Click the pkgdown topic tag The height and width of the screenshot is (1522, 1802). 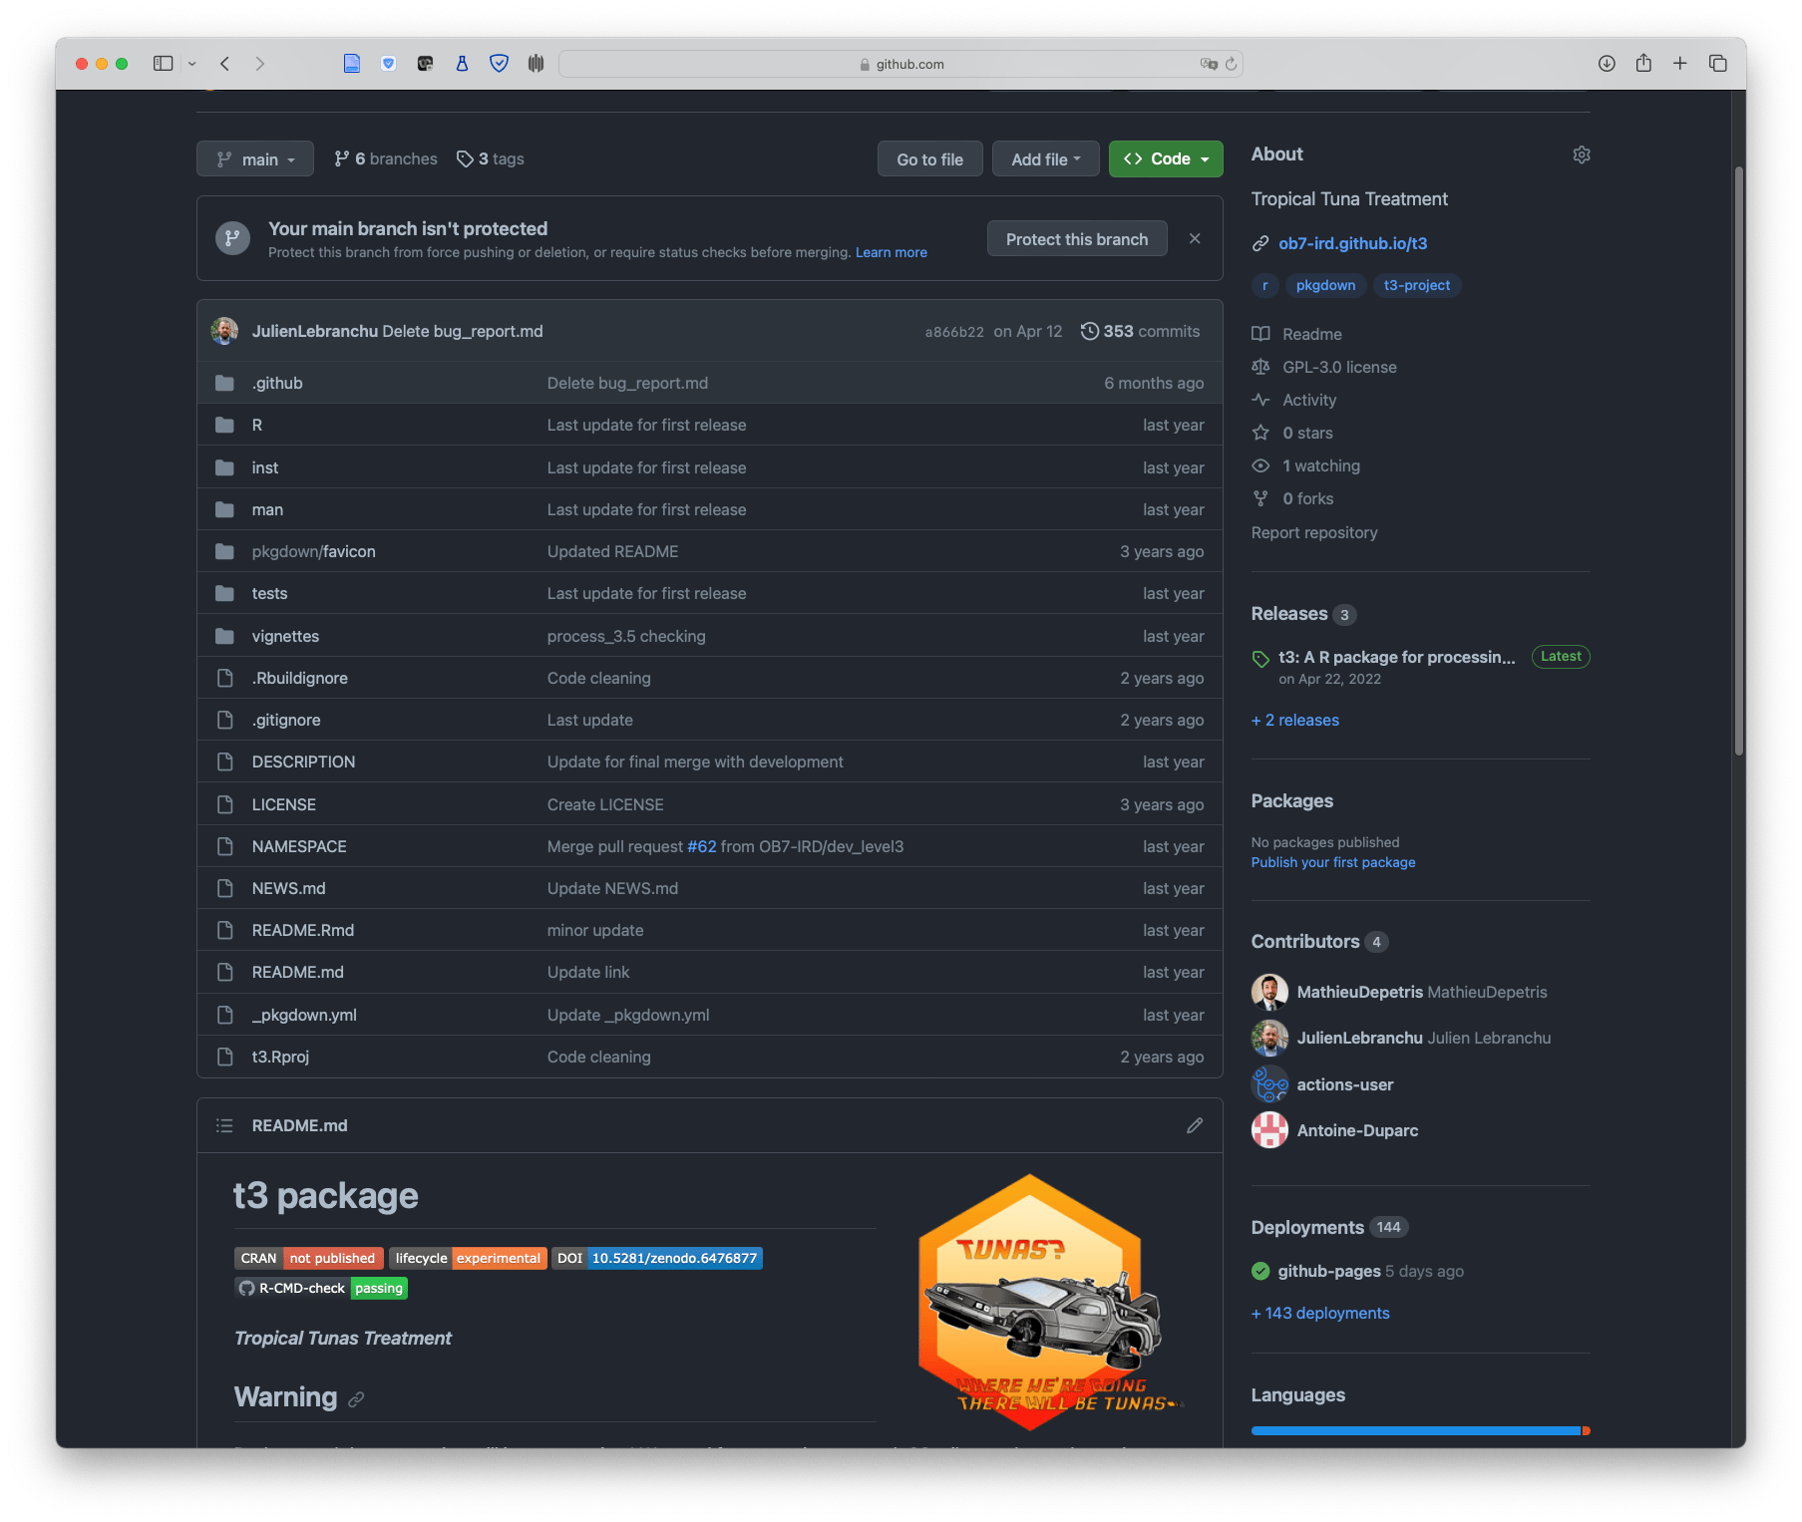pos(1325,285)
